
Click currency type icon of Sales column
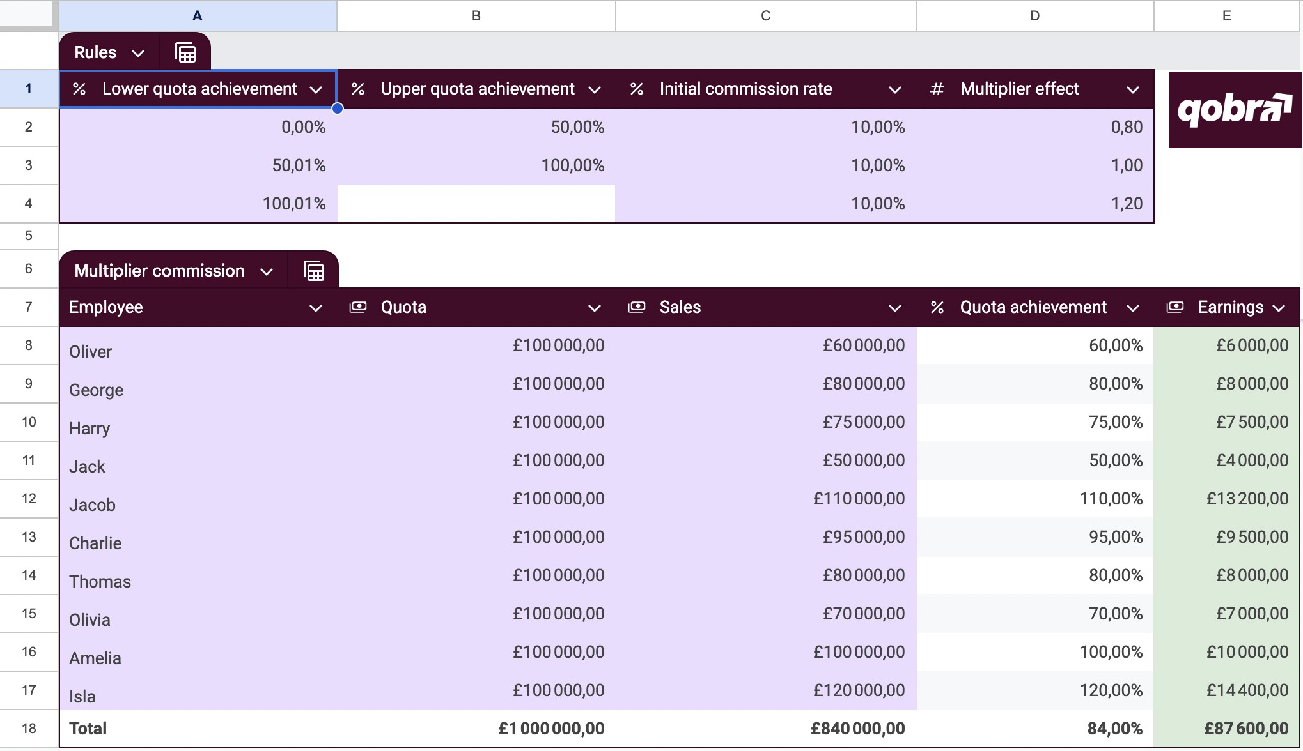point(637,307)
